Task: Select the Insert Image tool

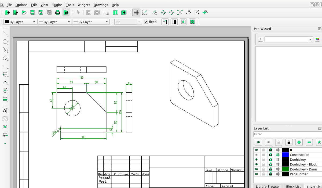Action: 5,126
